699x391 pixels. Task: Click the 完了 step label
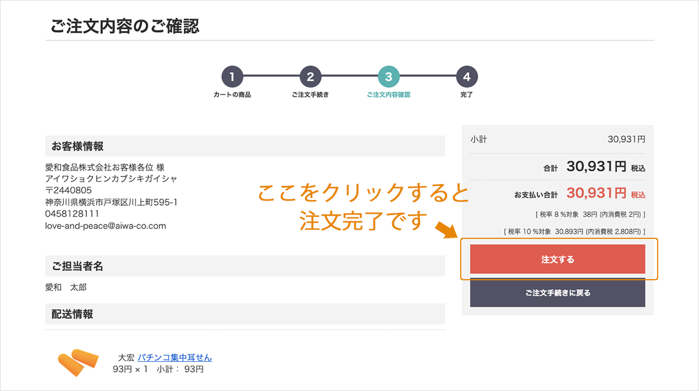(x=467, y=94)
